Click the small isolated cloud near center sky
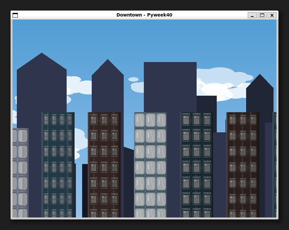 click(x=133, y=79)
